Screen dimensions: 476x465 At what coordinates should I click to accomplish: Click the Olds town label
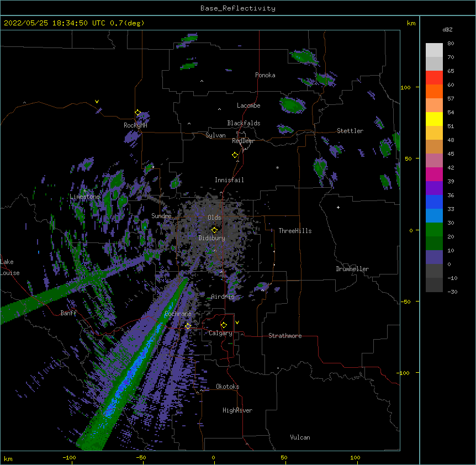point(214,218)
